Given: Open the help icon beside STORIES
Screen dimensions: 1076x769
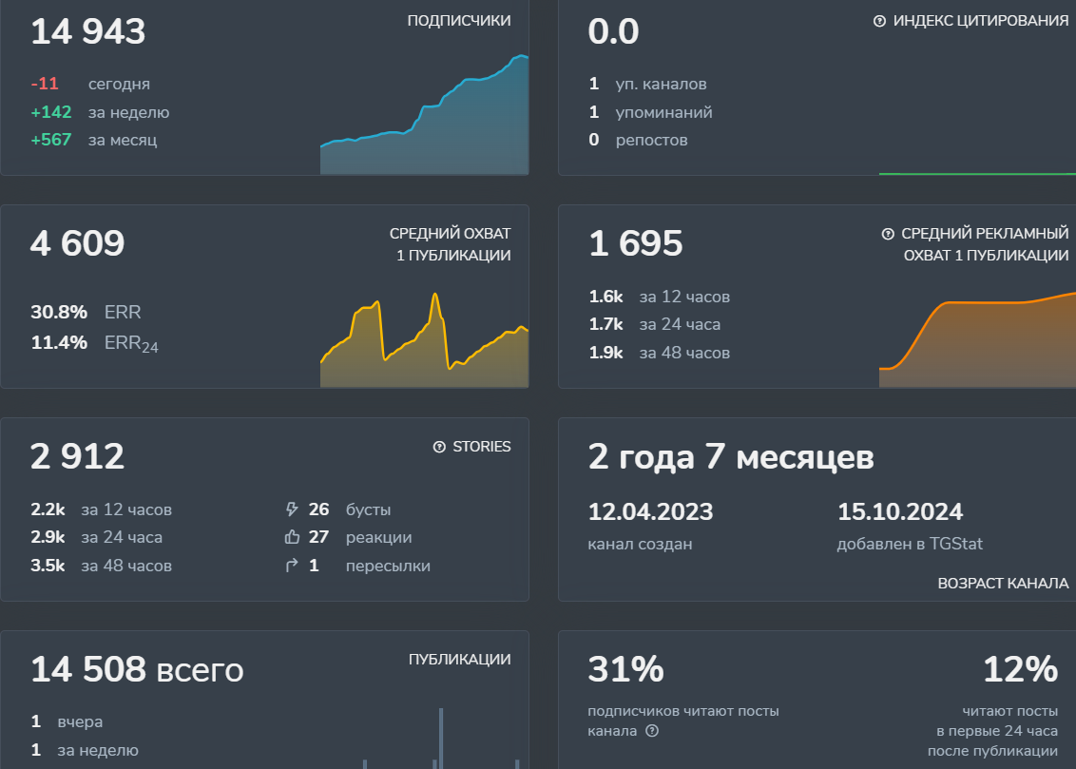Looking at the screenshot, I should [439, 447].
